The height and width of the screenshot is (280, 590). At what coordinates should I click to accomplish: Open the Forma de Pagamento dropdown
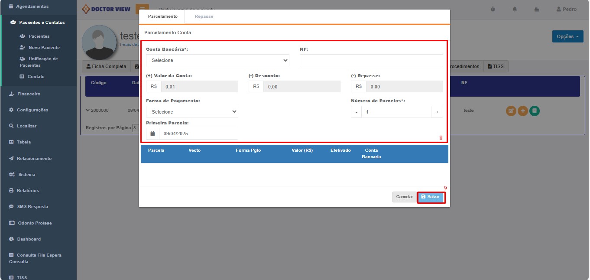pos(192,112)
